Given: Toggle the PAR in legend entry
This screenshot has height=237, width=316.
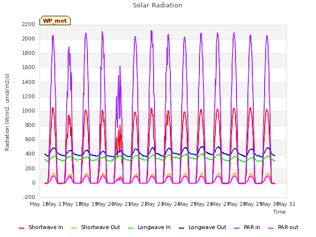Looking at the screenshot, I should click(247, 227).
